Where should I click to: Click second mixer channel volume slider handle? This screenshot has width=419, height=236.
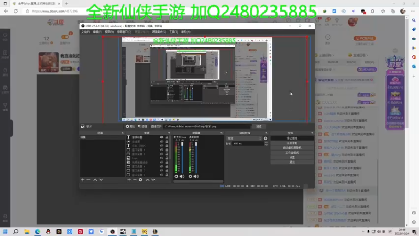point(196,144)
